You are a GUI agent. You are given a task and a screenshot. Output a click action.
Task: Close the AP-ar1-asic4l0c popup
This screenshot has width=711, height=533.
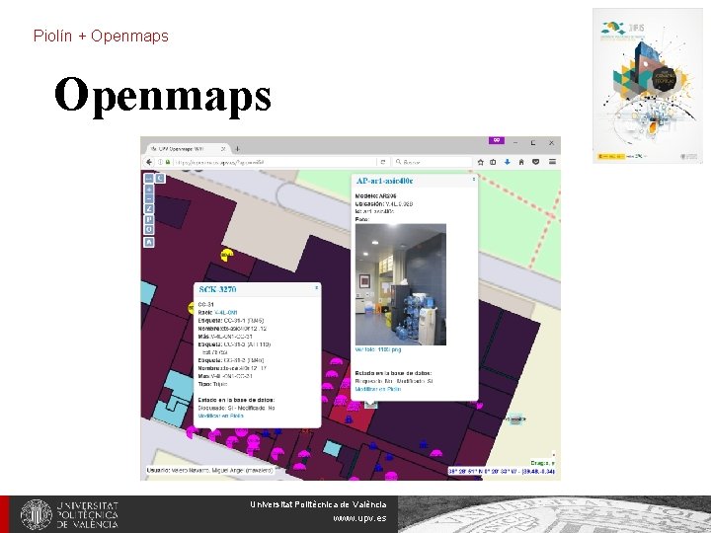click(474, 180)
